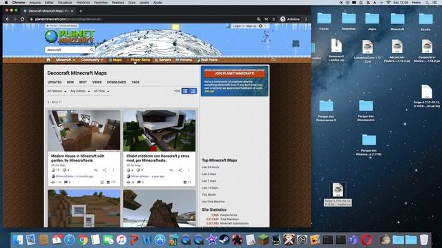Sort maps by NEW tab

pos(70,82)
